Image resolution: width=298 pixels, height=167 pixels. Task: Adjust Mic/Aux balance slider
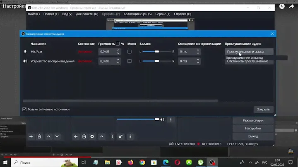pyautogui.click(x=157, y=52)
